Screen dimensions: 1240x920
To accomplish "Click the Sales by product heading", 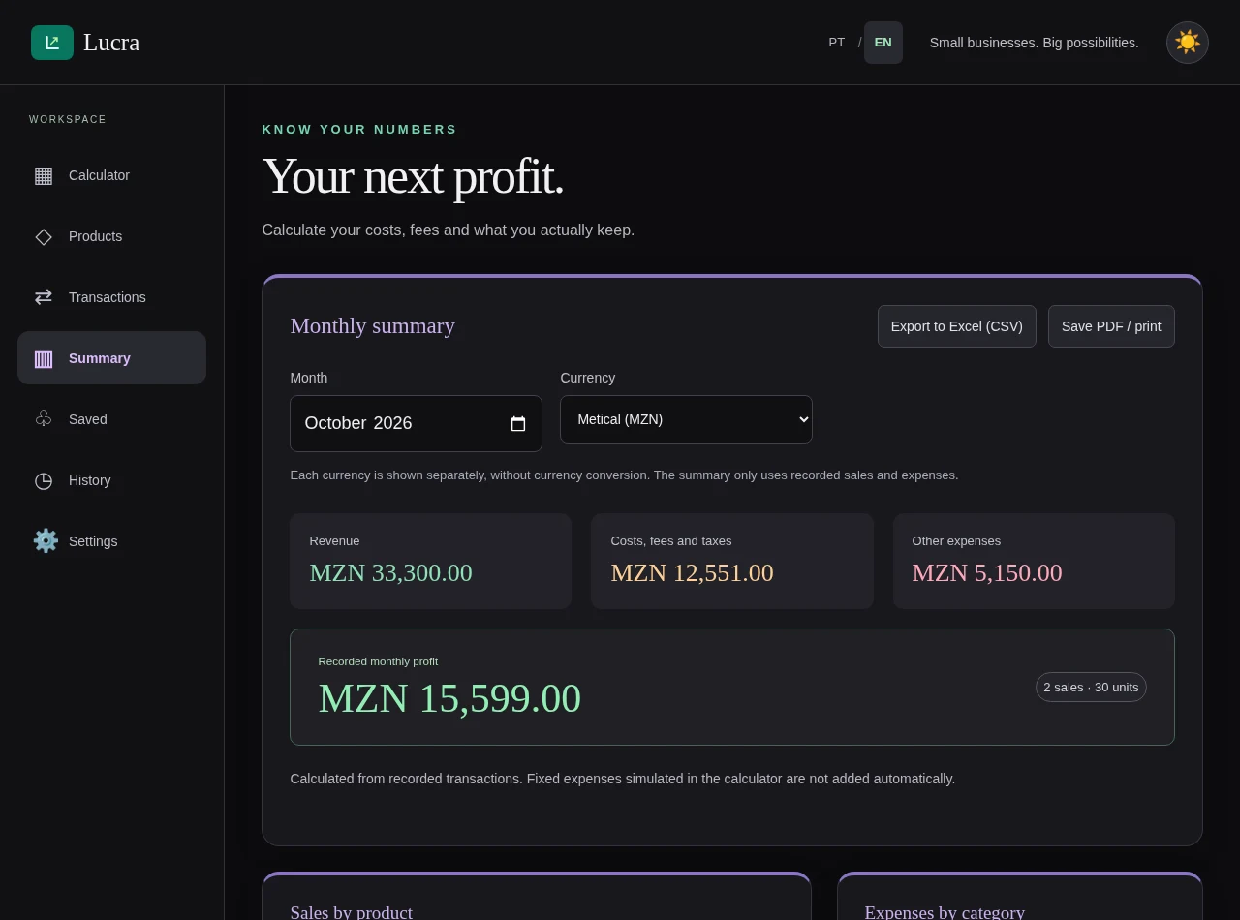I will click(x=351, y=912).
